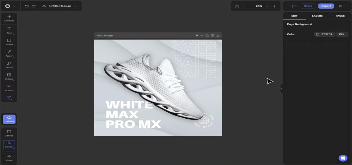
Task: Select the circular globe badge
Action: [x=204, y=120]
